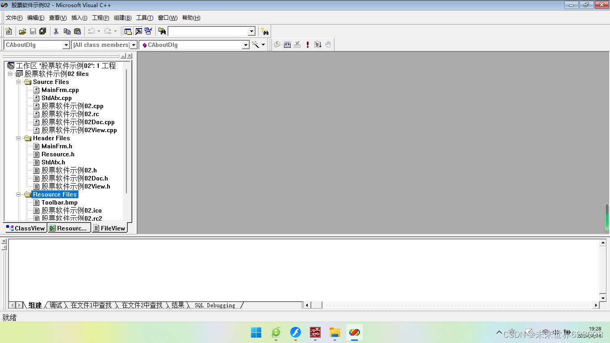Select Toolbar.bmp in Resource Files

59,203
